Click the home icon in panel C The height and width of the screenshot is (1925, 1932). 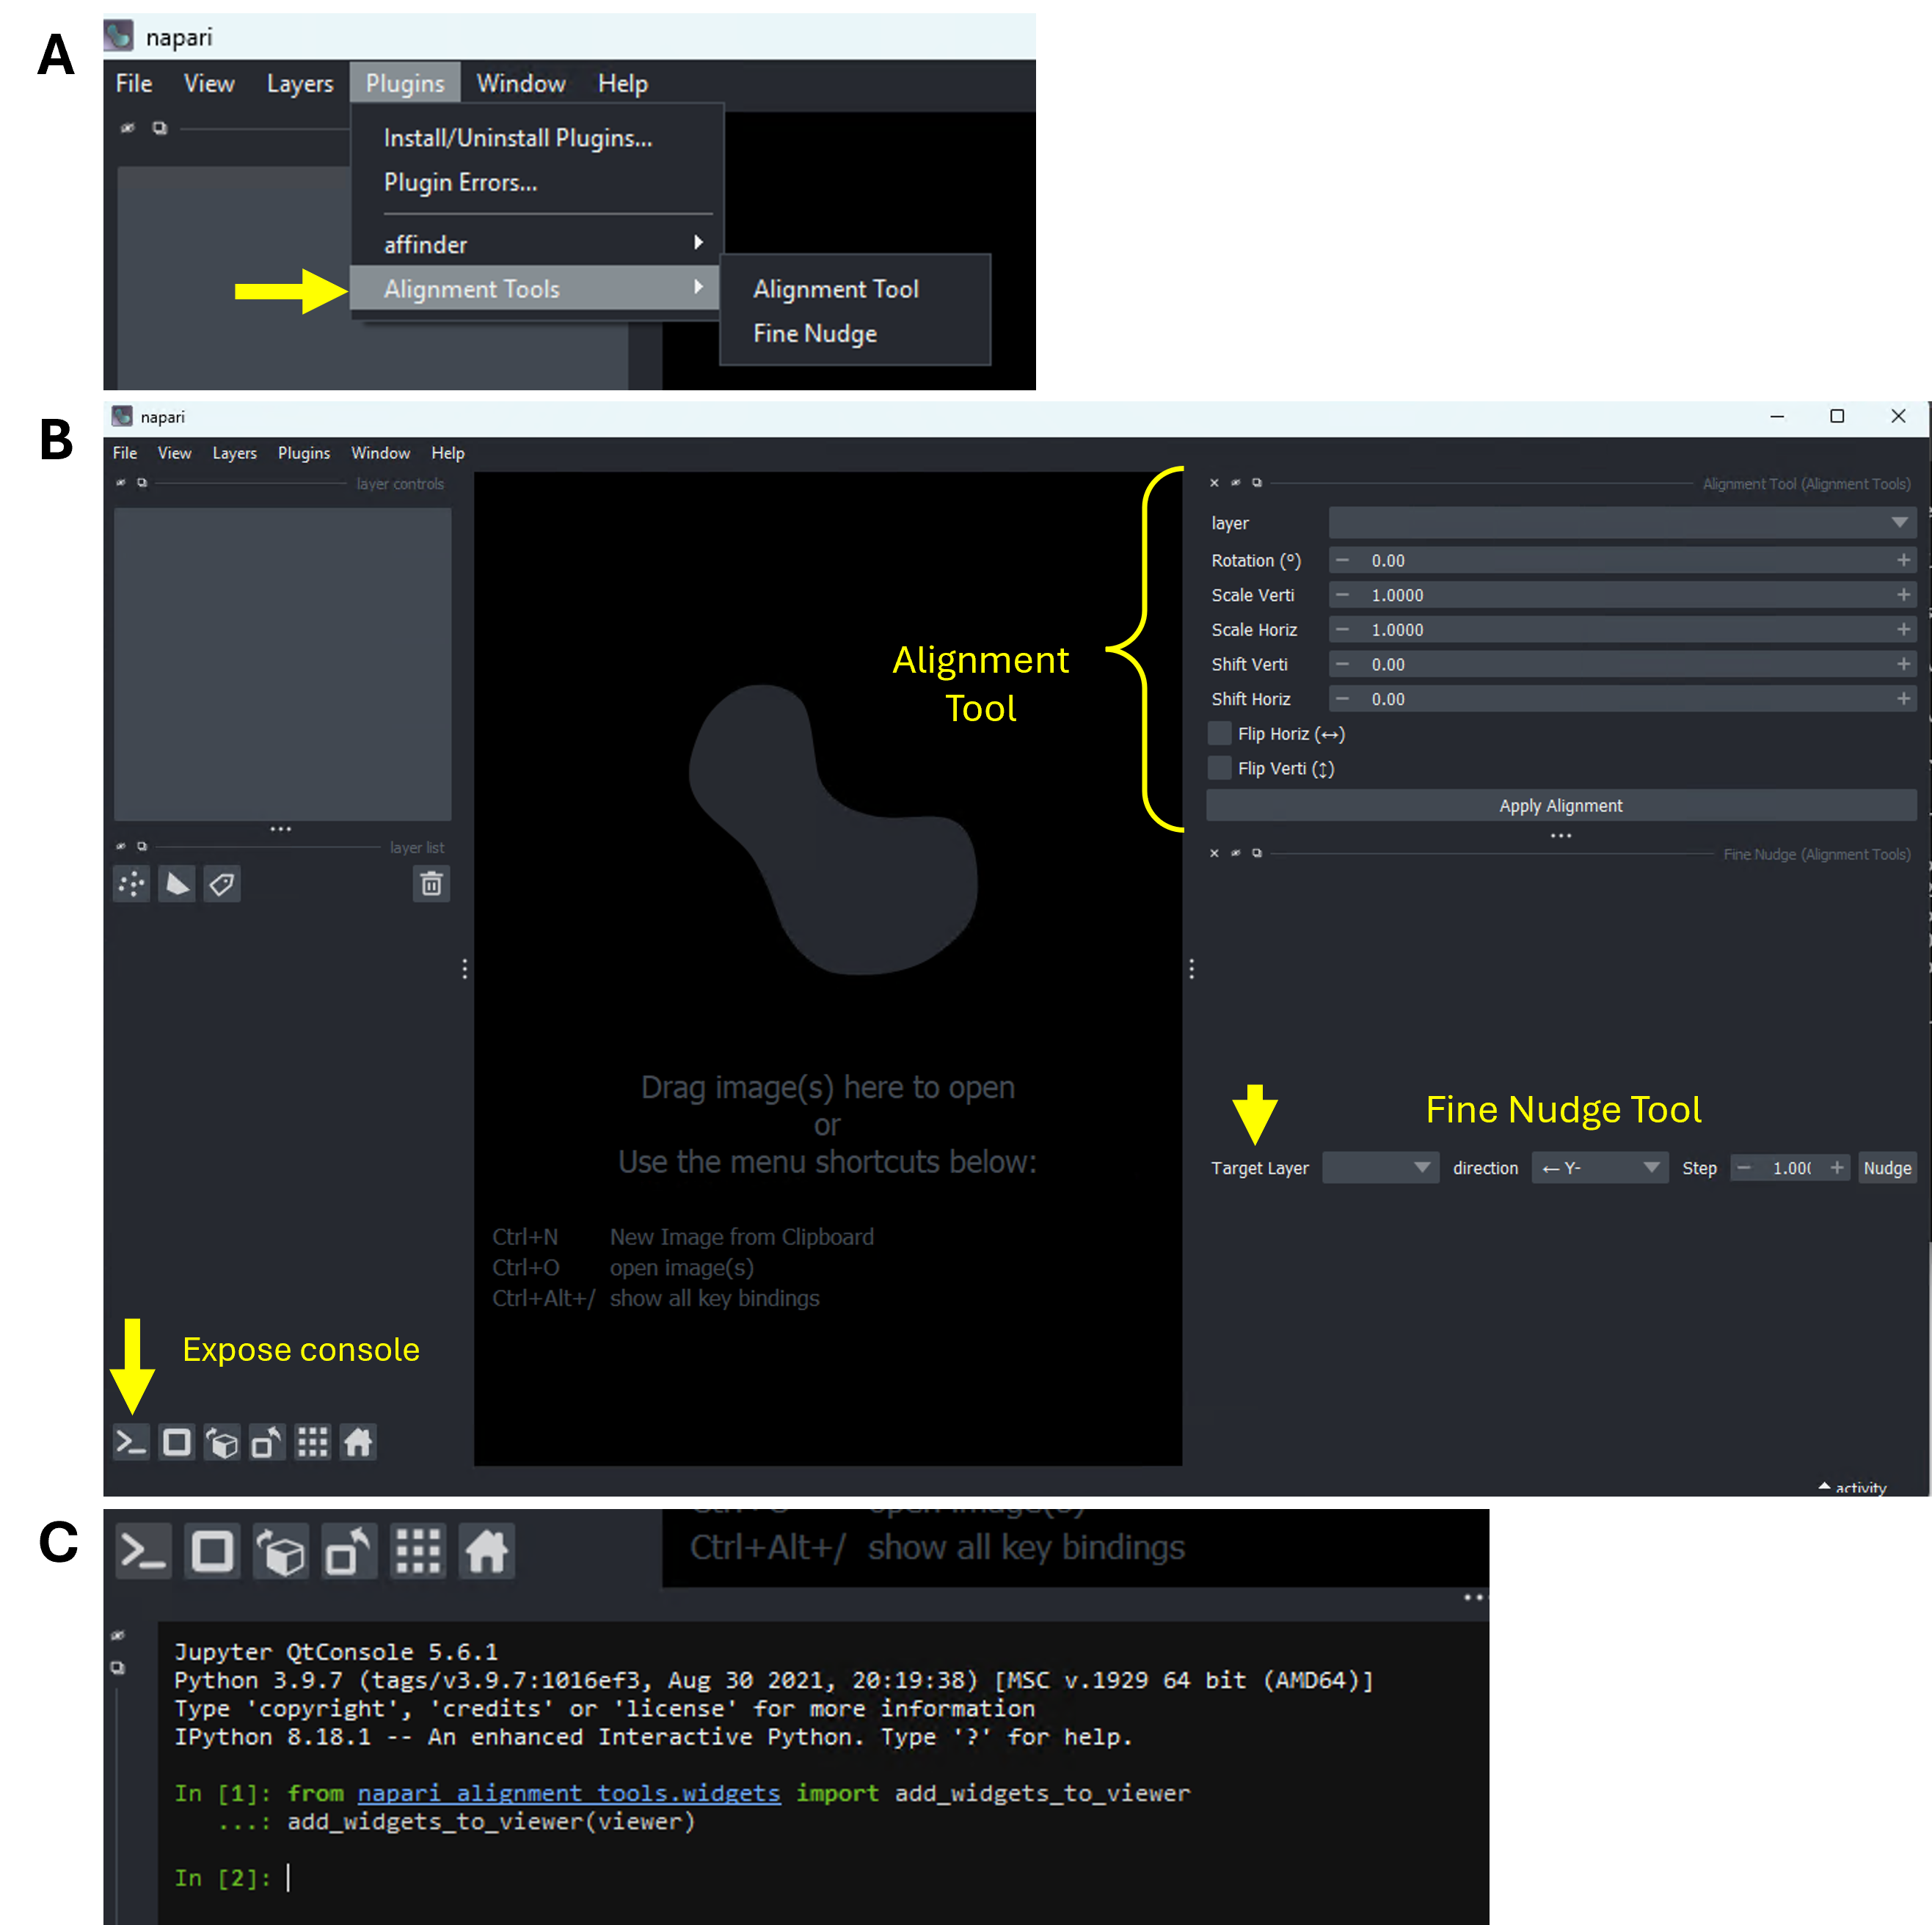[487, 1551]
